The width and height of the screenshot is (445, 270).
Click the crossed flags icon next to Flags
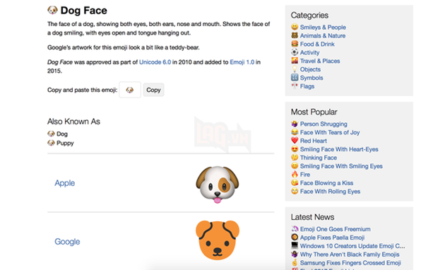point(295,86)
